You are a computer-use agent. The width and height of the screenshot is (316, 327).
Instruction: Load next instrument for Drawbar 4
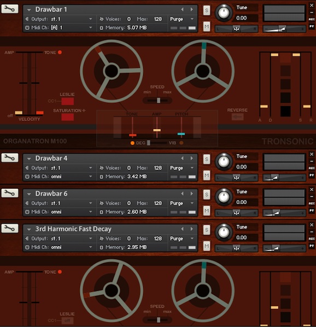click(x=191, y=158)
